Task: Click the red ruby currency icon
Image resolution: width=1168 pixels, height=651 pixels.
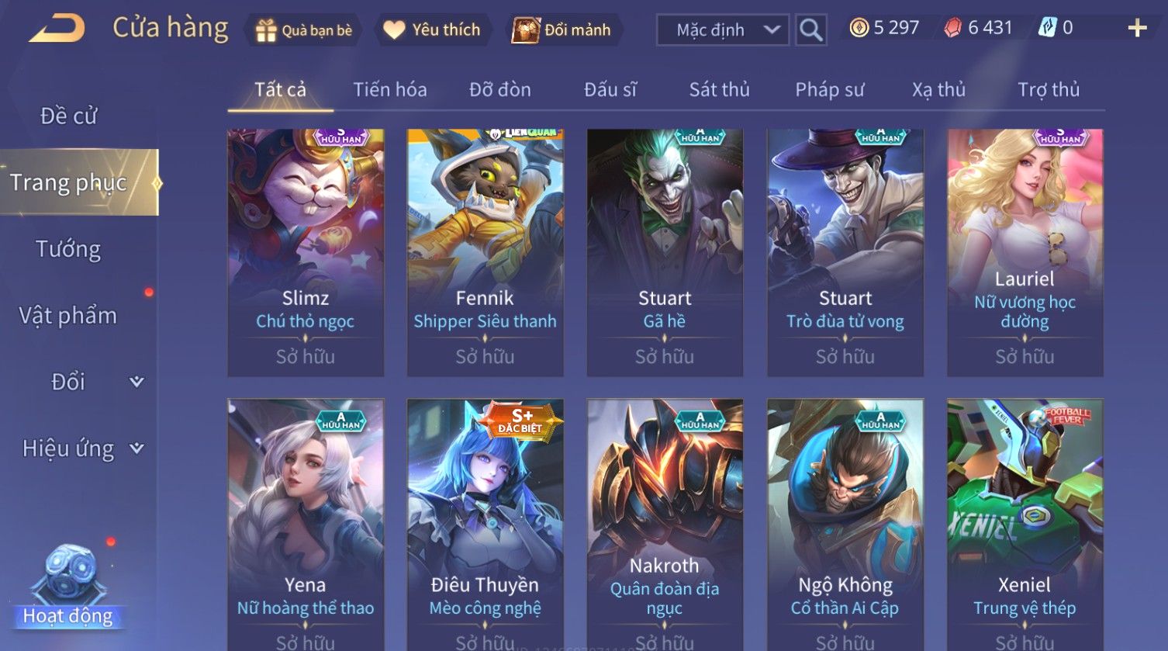Action: pos(952,28)
